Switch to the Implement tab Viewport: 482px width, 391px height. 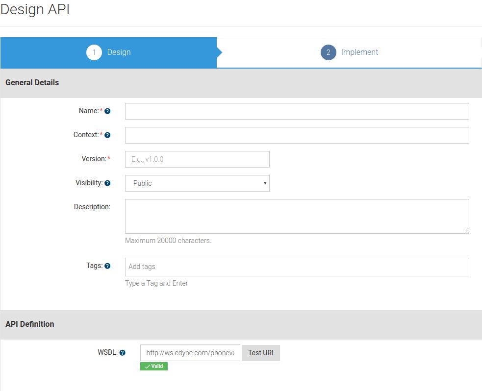pos(359,52)
